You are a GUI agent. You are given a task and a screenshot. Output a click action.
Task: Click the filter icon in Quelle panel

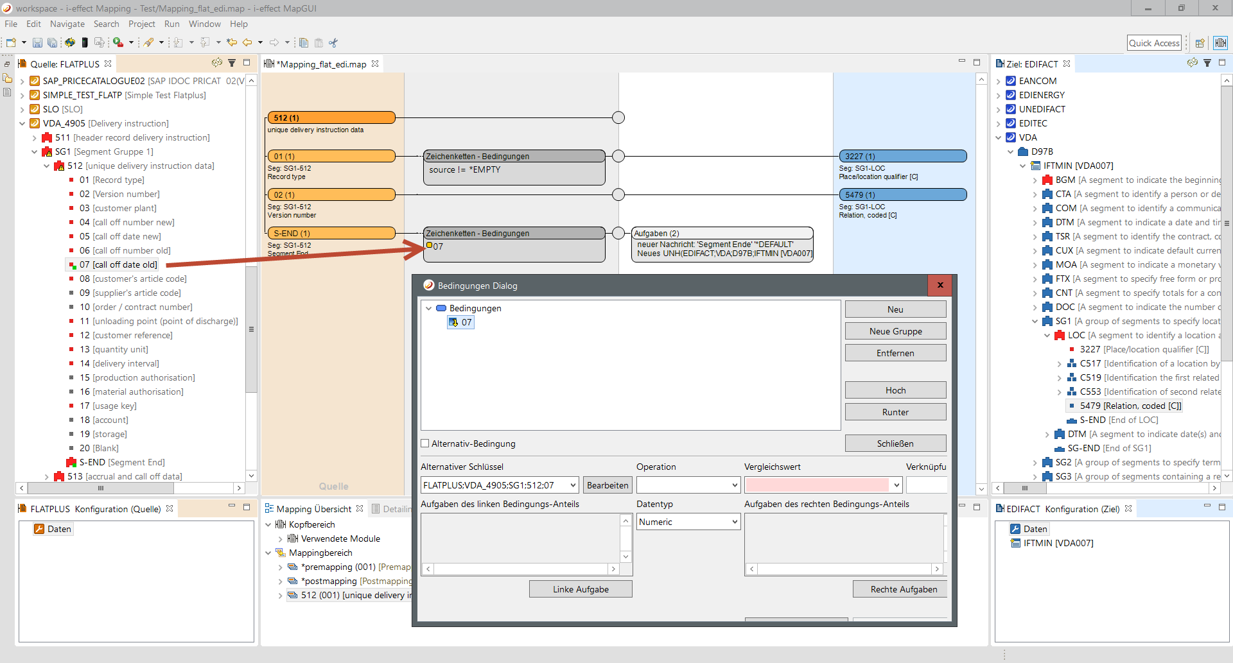(x=232, y=63)
